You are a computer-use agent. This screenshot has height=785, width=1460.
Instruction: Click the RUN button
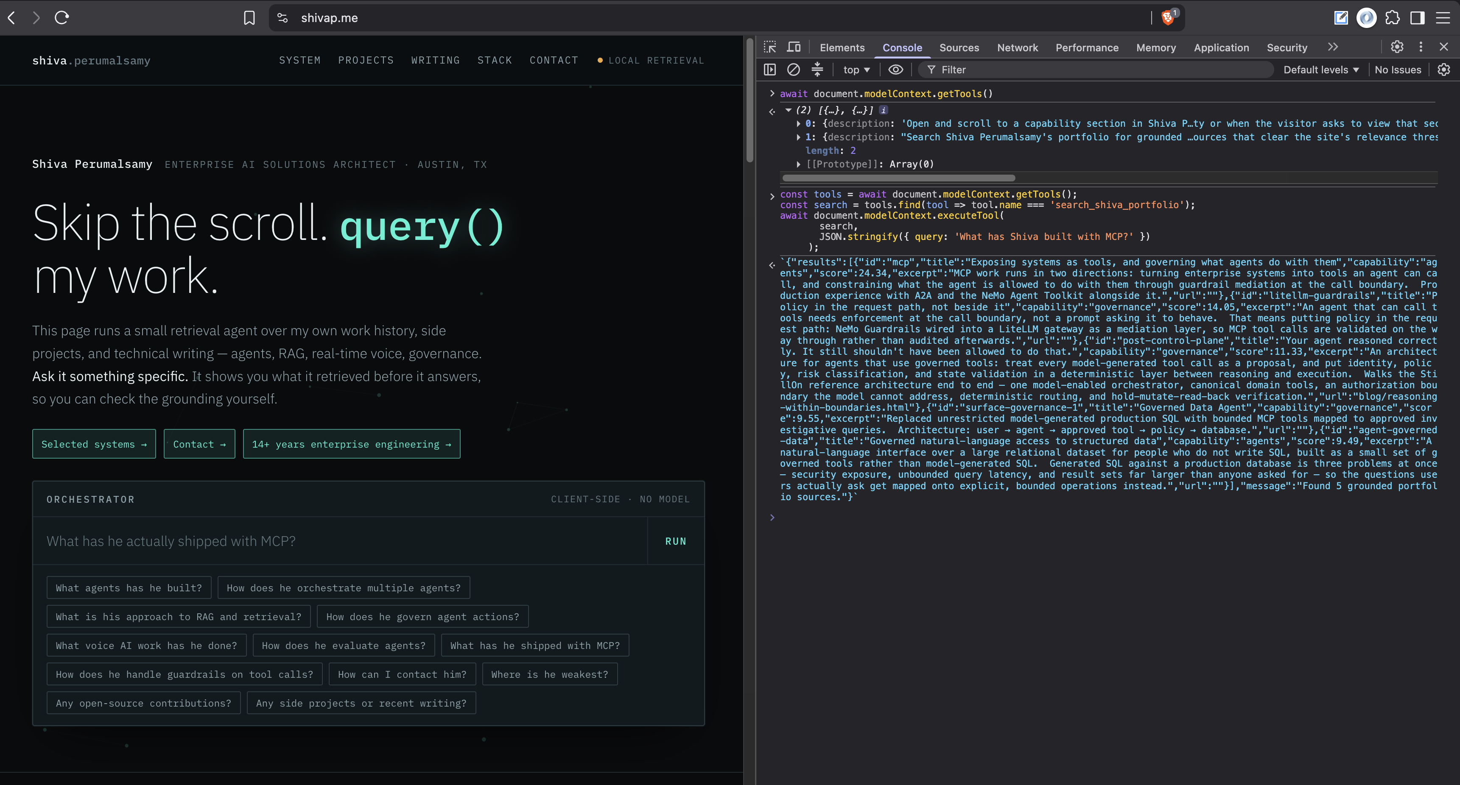(676, 541)
